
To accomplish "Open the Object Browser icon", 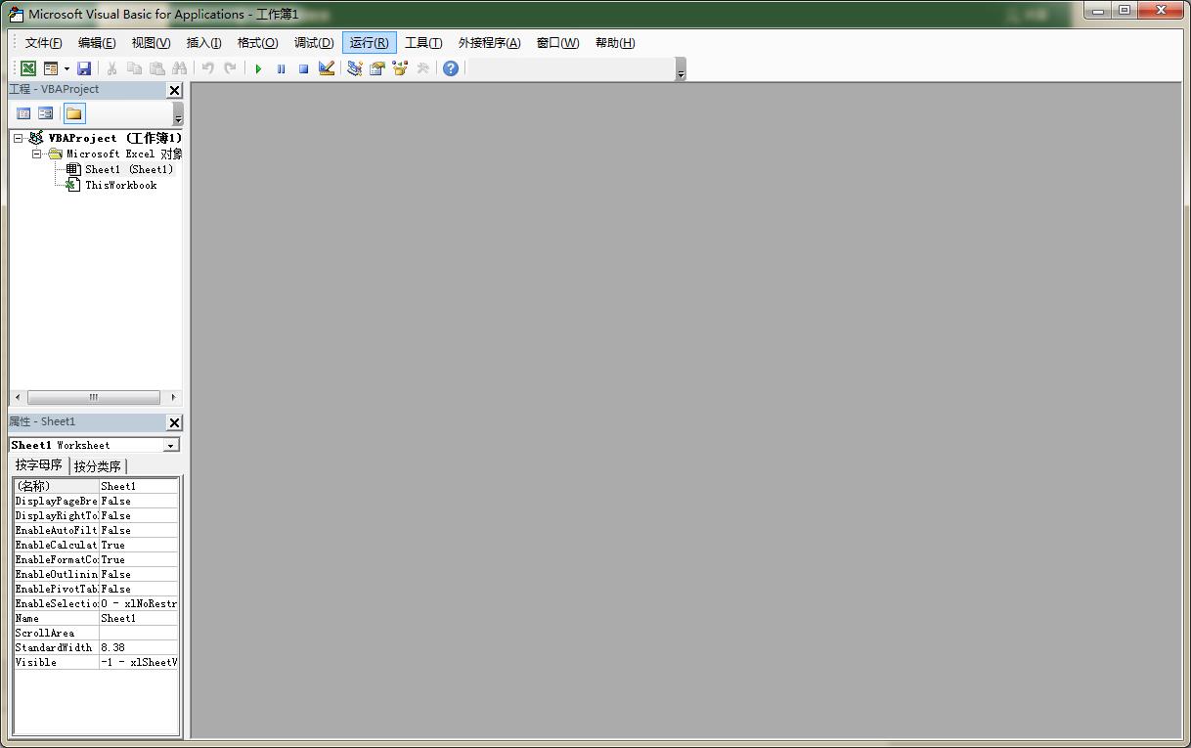I will [400, 68].
